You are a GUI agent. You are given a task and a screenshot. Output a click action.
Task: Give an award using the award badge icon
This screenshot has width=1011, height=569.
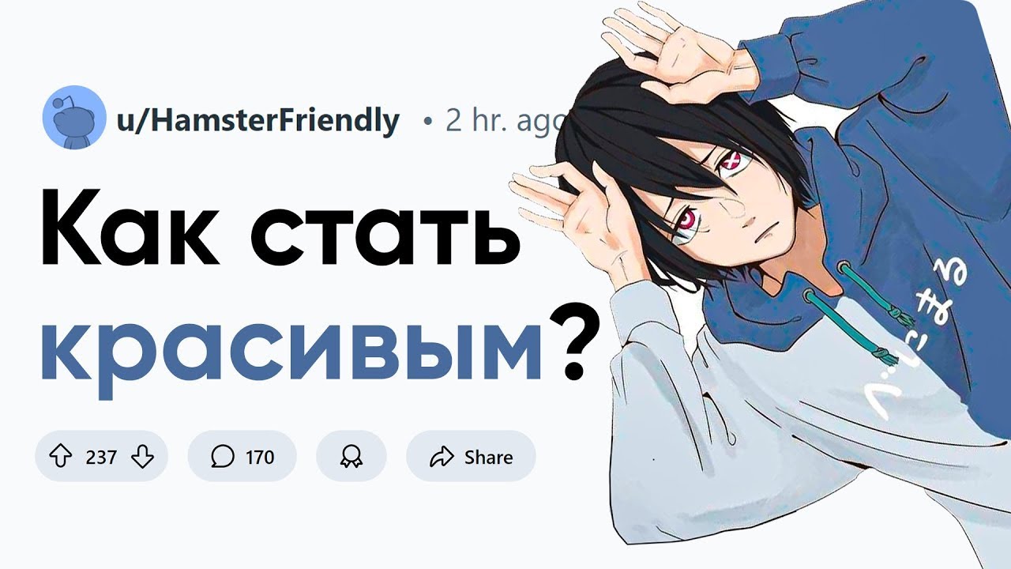pyautogui.click(x=351, y=457)
